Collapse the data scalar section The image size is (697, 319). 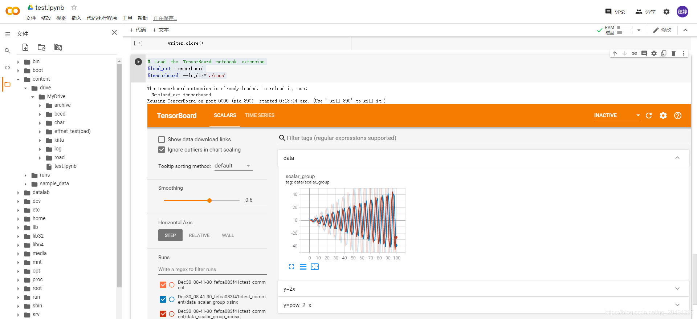(677, 158)
